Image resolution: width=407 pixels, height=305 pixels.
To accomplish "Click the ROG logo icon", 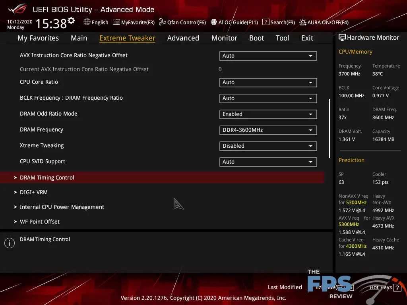I will pos(17,9).
